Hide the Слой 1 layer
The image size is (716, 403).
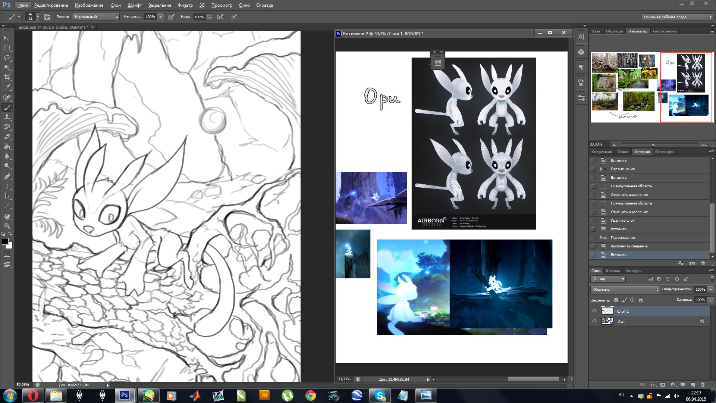594,311
